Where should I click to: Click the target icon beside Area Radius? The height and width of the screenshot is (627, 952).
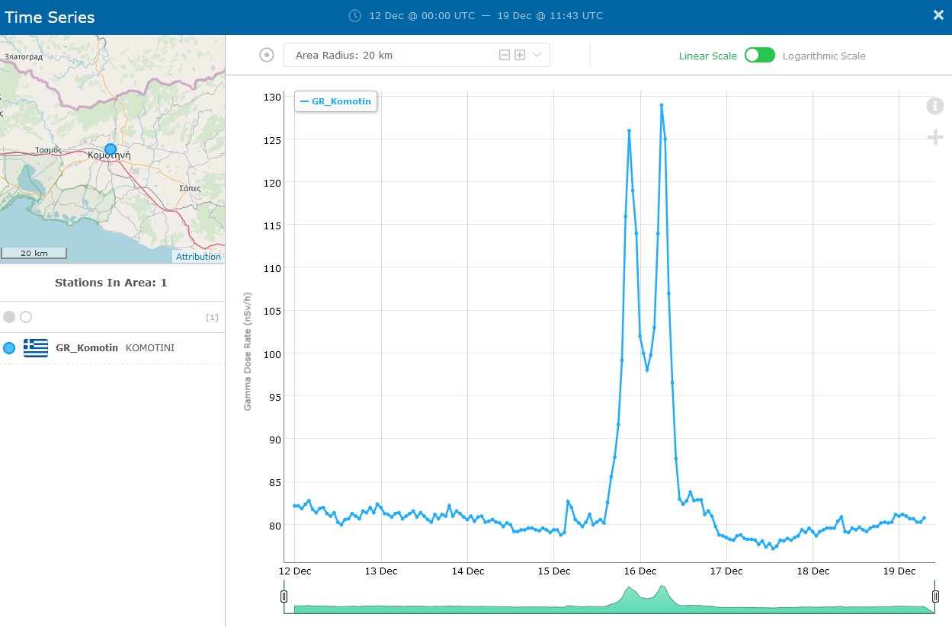tap(266, 55)
